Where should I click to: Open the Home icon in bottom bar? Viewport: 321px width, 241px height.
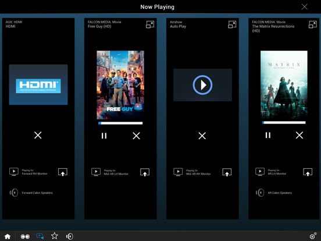pyautogui.click(x=8, y=236)
